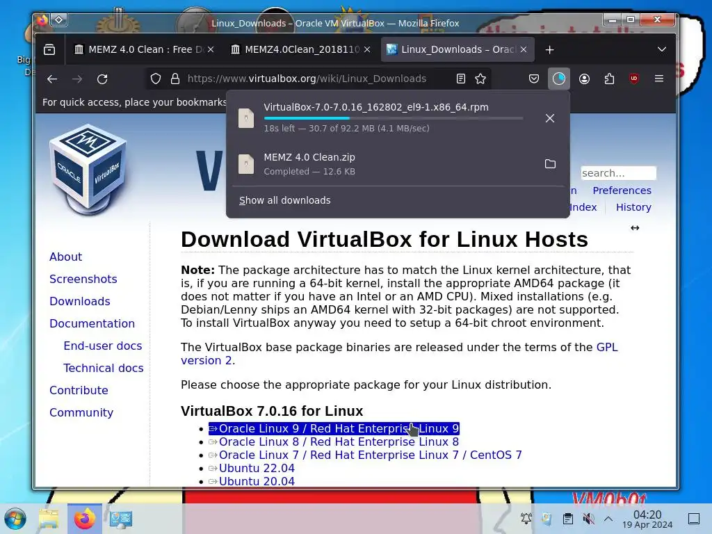
Task: Download the Ubuntu 20.04 package
Action: coord(252,481)
